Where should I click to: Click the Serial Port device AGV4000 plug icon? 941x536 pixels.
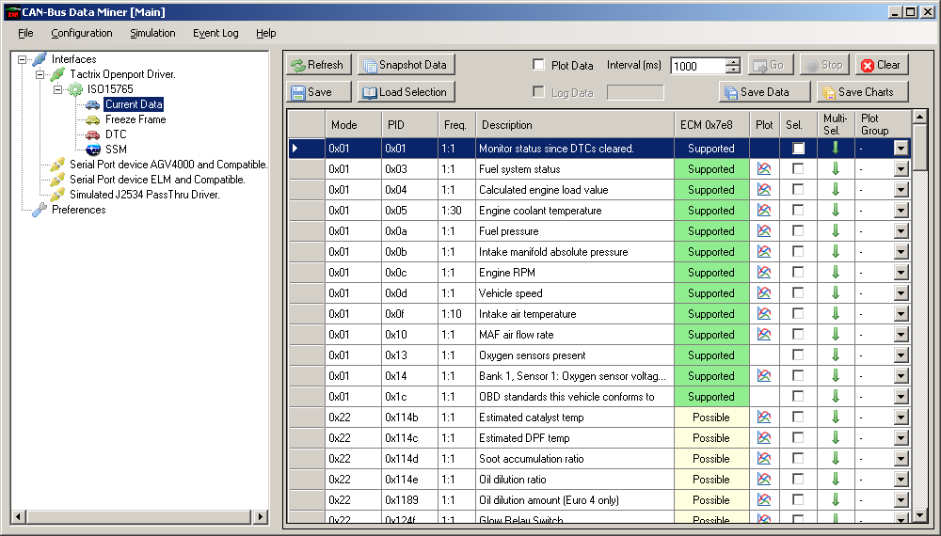click(57, 165)
